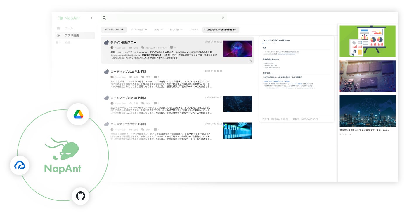Change sort order via 新しい順 dropdown

point(176,29)
